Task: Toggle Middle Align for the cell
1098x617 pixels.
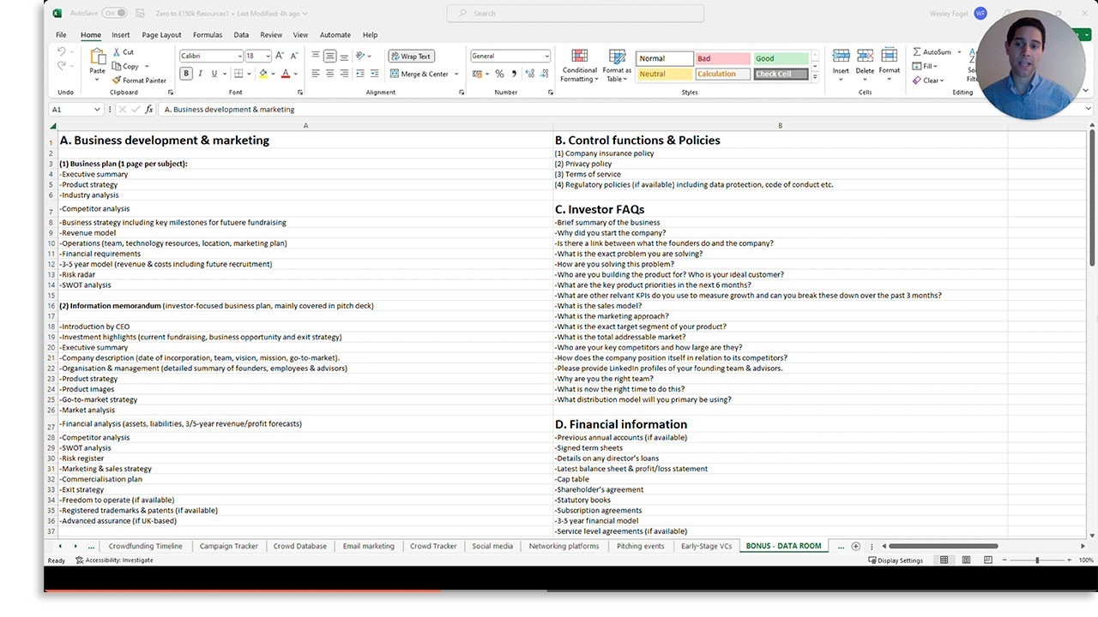Action: point(329,57)
